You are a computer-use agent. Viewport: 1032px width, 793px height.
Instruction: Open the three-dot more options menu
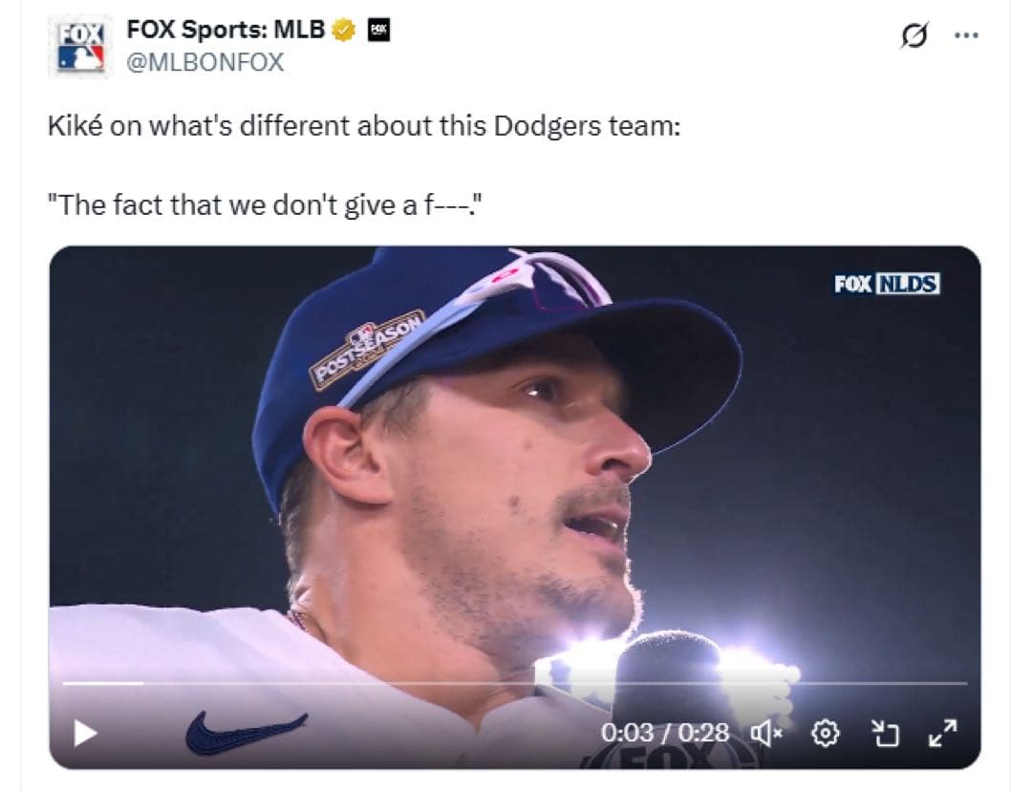[x=968, y=34]
